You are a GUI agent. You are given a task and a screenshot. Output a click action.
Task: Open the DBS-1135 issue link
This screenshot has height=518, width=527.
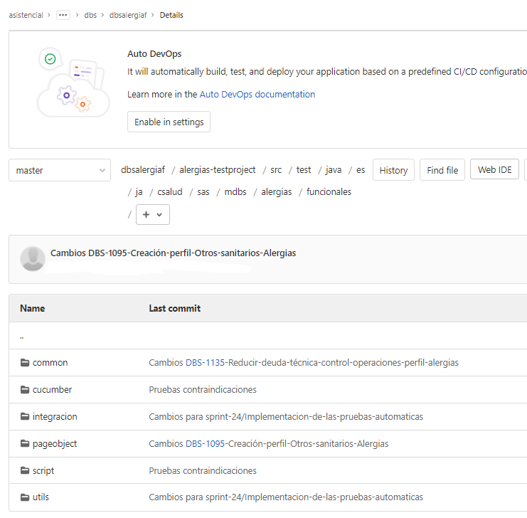[205, 363]
